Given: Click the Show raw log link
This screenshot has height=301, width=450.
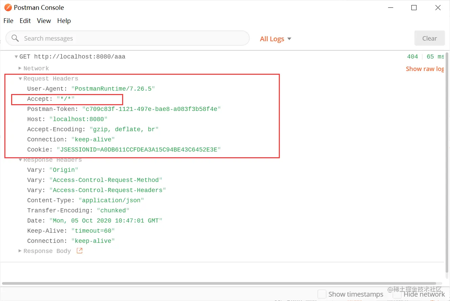Looking at the screenshot, I should tap(425, 69).
